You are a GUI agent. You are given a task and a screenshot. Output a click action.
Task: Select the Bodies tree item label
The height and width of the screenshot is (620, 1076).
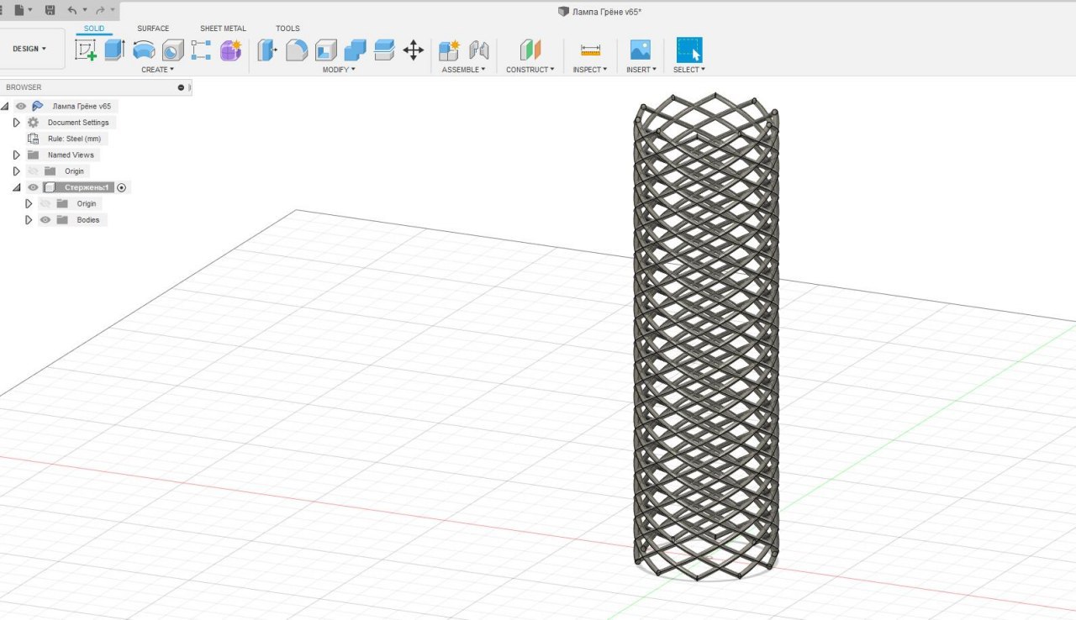tap(88, 220)
